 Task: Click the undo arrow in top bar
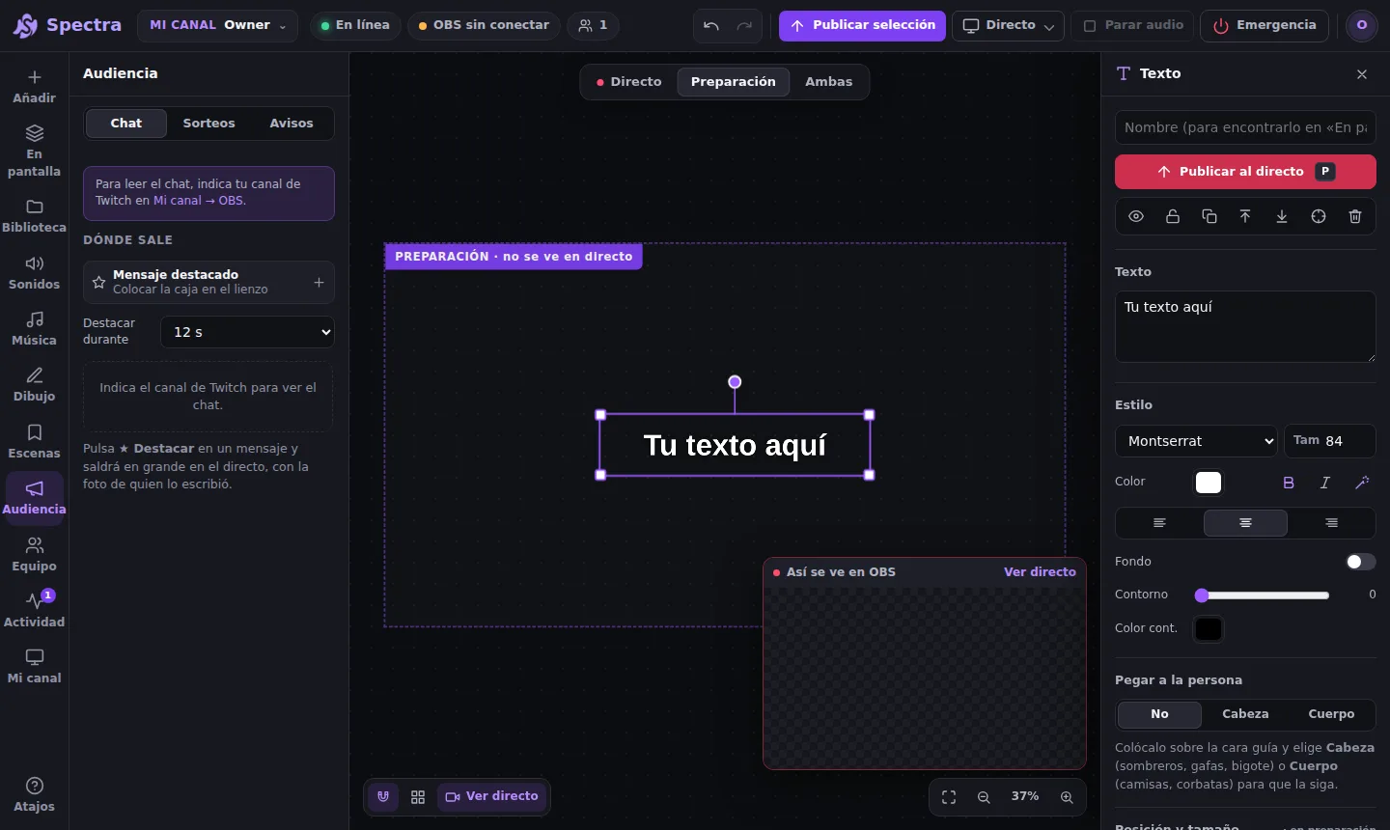pyautogui.click(x=711, y=26)
